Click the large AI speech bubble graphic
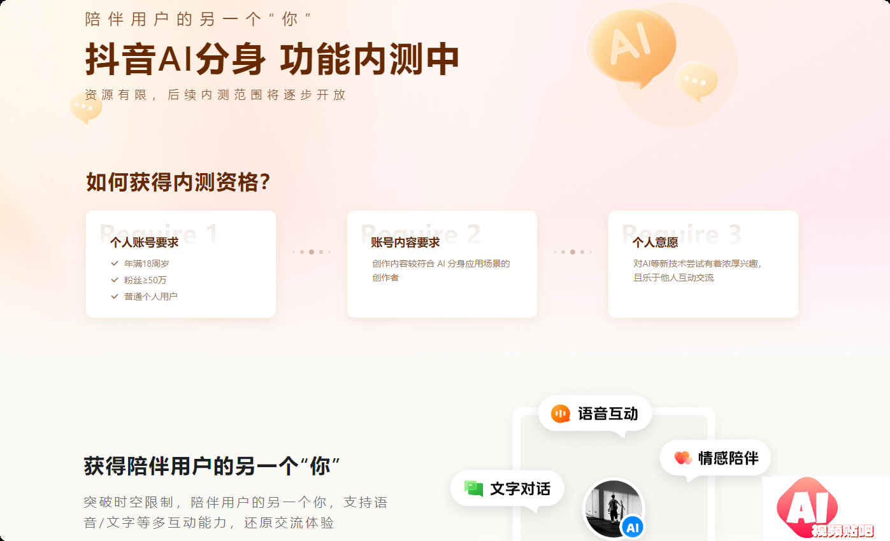The height and width of the screenshot is (541, 890). [x=630, y=46]
